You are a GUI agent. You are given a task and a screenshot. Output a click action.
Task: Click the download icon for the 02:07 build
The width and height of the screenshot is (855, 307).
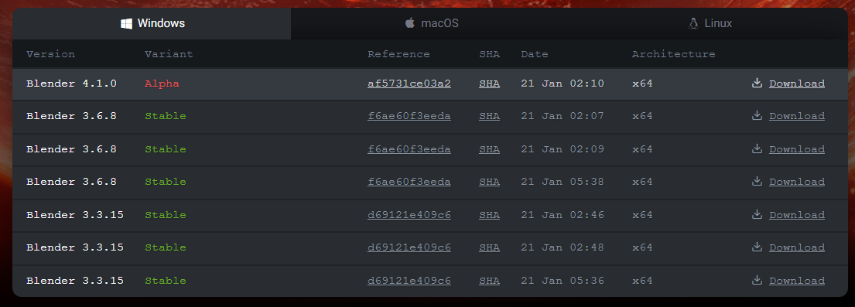756,115
